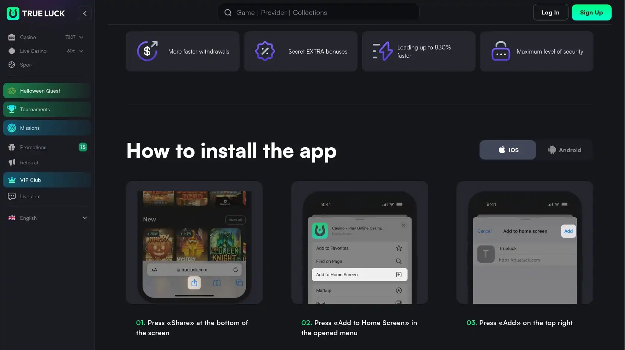Click the Halloween Quest pumpkin icon
This screenshot has width=625, height=350.
coord(12,91)
